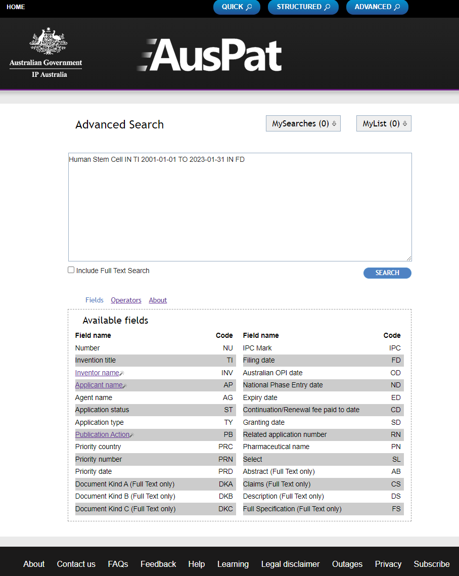
Task: Click the Australian Government IP Australia crest logo
Action: pyautogui.click(x=46, y=53)
